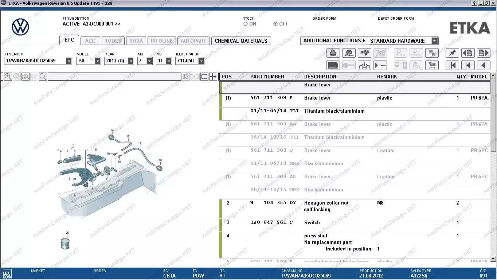
Task: Expand the Additional Functions menu
Action: click(x=334, y=40)
